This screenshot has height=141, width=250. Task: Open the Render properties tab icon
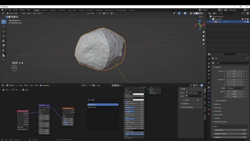(209, 63)
